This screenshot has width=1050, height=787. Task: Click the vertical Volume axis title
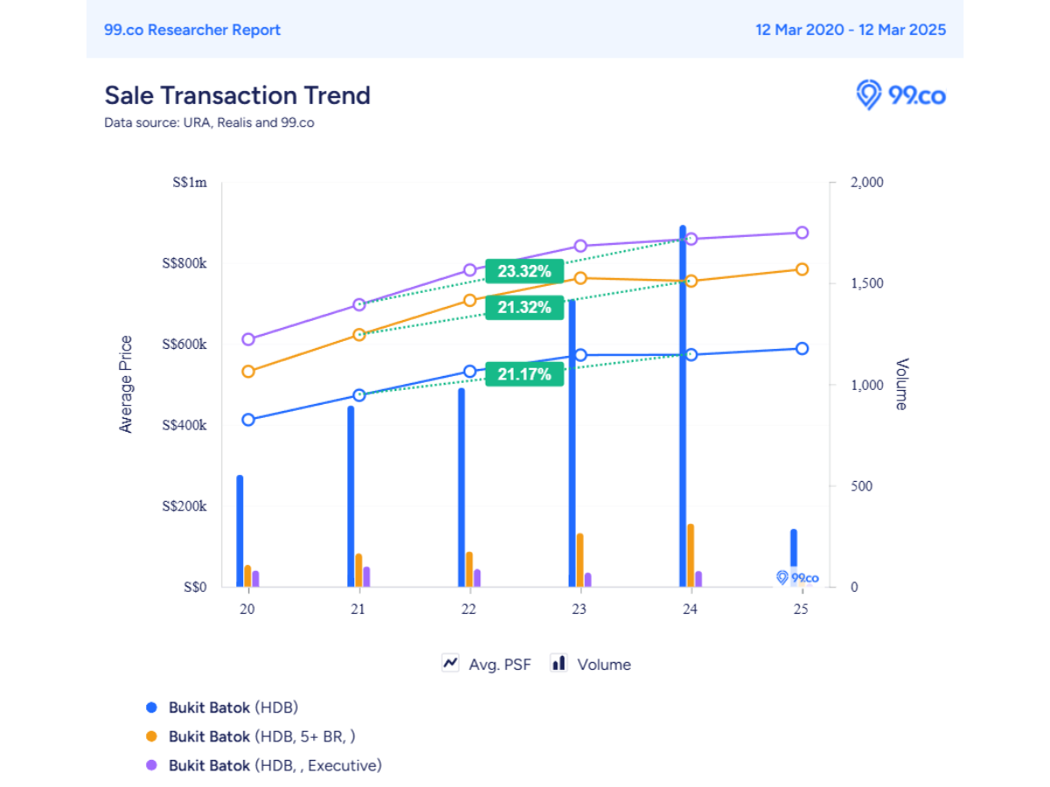pyautogui.click(x=901, y=384)
